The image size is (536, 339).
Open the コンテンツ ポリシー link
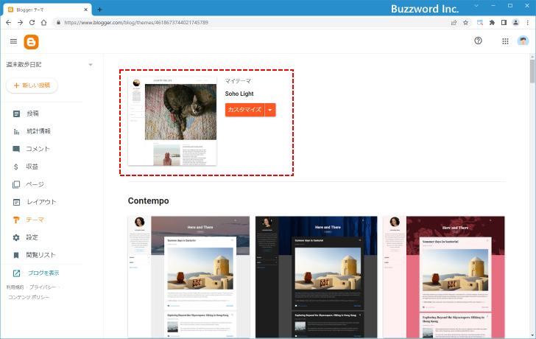tap(29, 297)
